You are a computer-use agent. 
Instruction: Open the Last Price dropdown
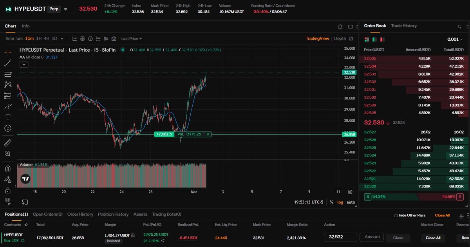coord(132,39)
